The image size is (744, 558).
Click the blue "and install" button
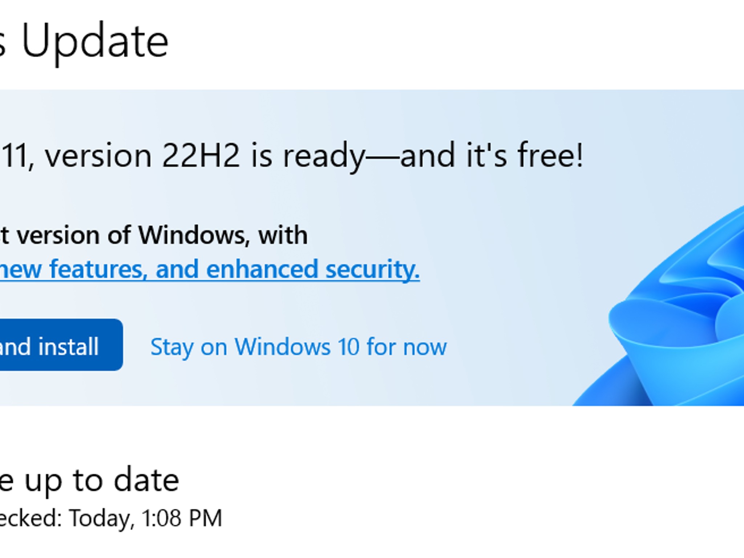[54, 345]
